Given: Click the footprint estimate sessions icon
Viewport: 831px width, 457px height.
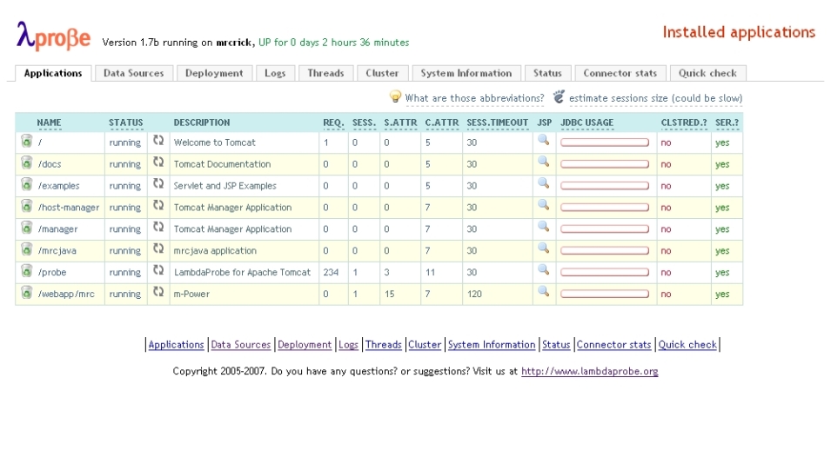Looking at the screenshot, I should point(559,96).
